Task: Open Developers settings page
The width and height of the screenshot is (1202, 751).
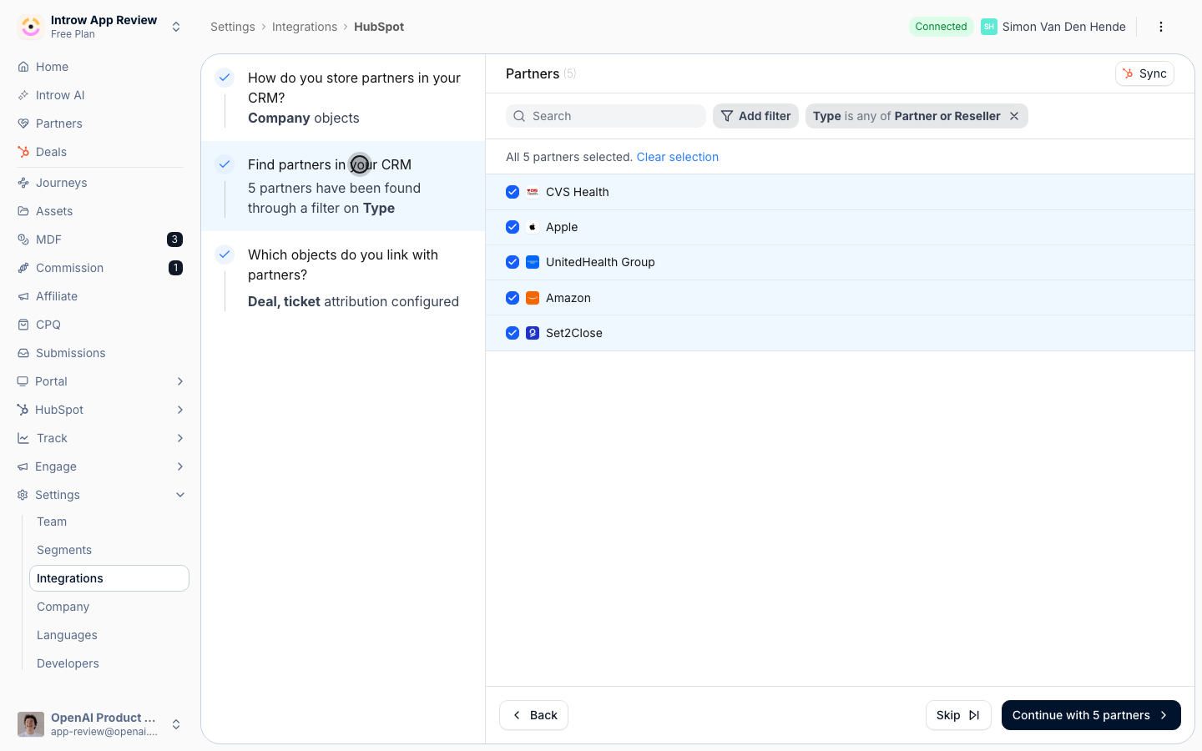Action: [109, 663]
